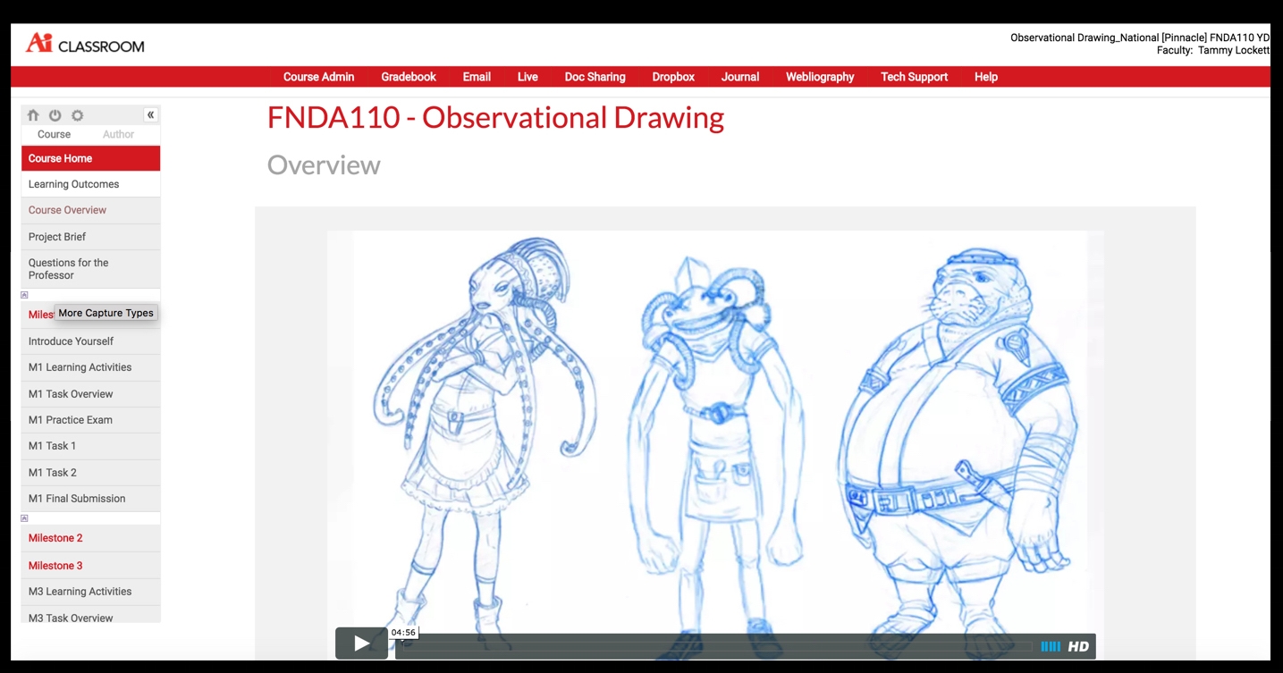
Task: Open Project Brief
Action: pos(90,237)
